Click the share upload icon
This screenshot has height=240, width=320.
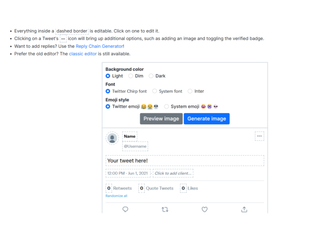pos(244,209)
